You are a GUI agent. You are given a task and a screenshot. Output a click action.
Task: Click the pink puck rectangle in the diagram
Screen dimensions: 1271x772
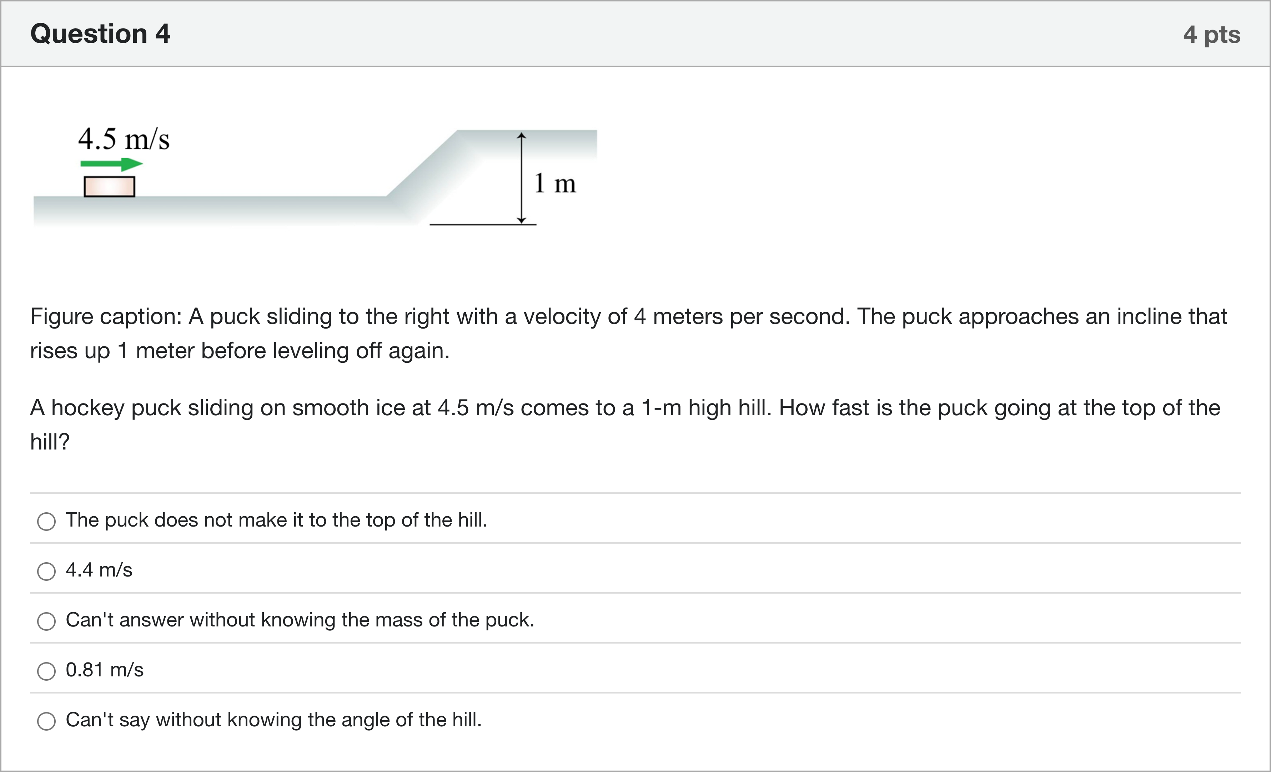click(x=109, y=187)
